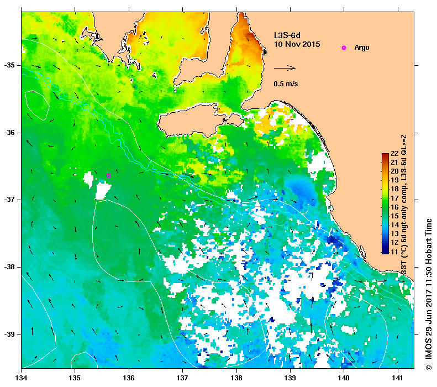Screen dimensions: 437x387
Task: Click the 0.5 m/s scale label
Action: click(286, 83)
